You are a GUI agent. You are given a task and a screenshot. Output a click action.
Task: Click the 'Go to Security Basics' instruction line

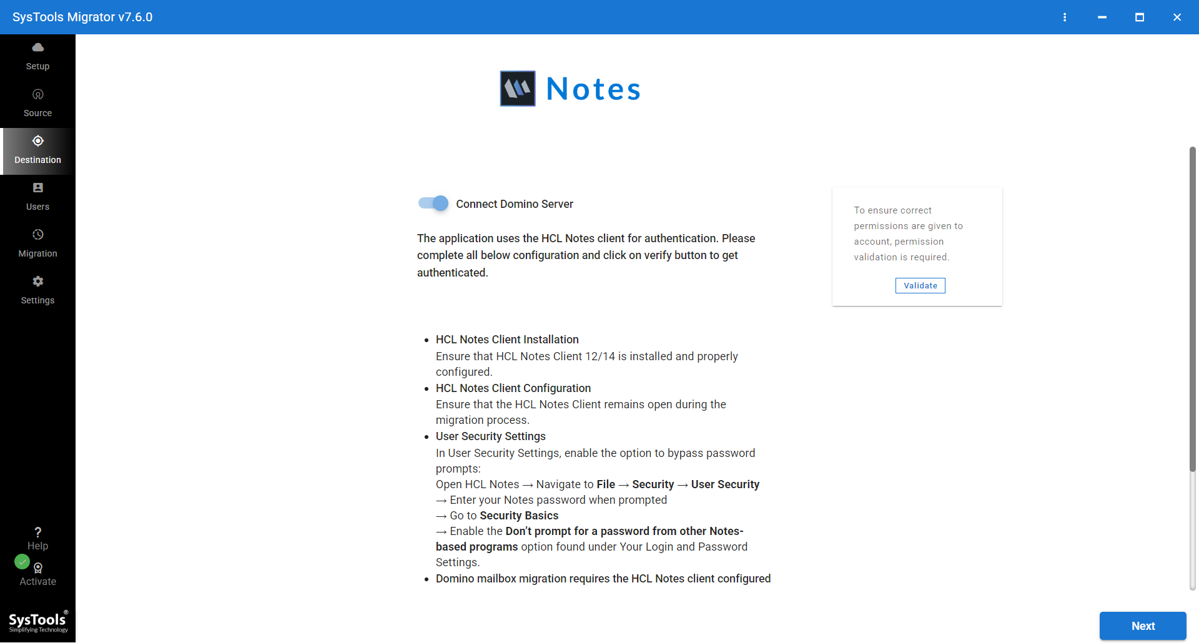click(497, 516)
